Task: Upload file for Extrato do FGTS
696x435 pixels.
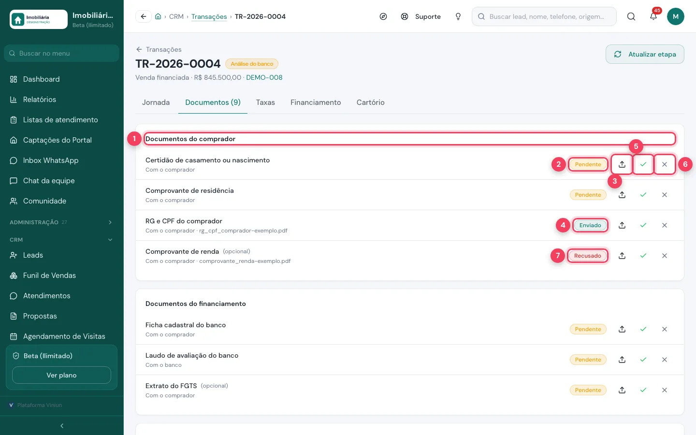Action: pyautogui.click(x=622, y=390)
